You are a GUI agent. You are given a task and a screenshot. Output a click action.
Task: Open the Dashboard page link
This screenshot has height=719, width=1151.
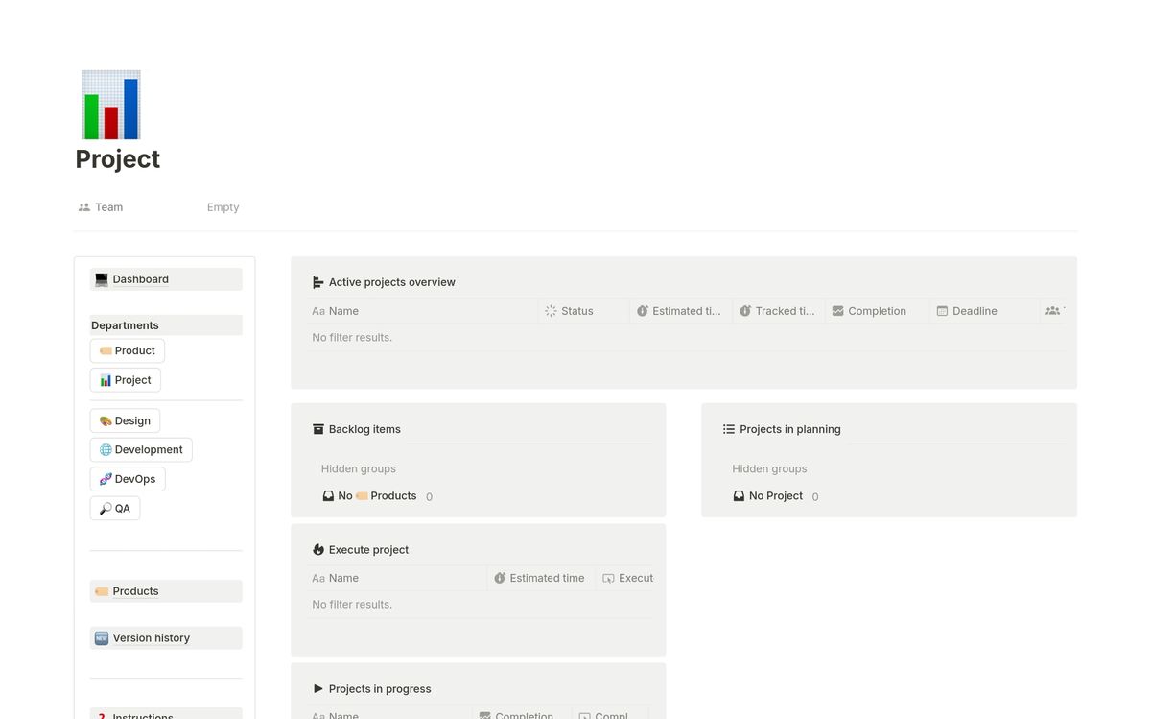point(140,279)
